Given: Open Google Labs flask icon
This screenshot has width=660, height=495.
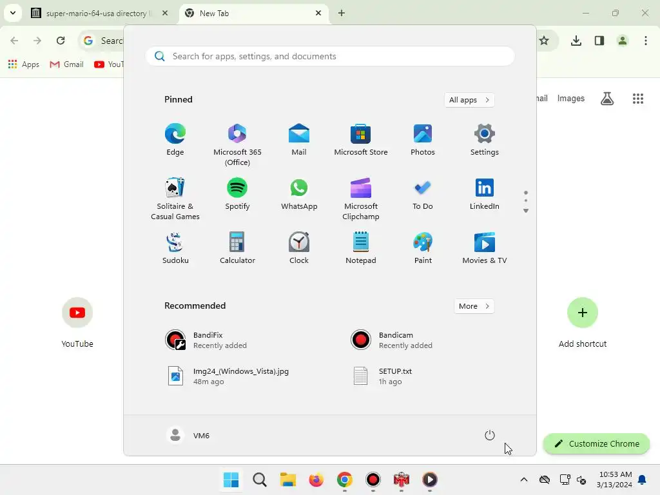Looking at the screenshot, I should point(607,99).
